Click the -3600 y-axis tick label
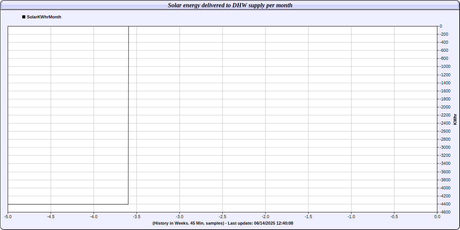Image resolution: width=460 pixels, height=230 pixels. (x=445, y=172)
